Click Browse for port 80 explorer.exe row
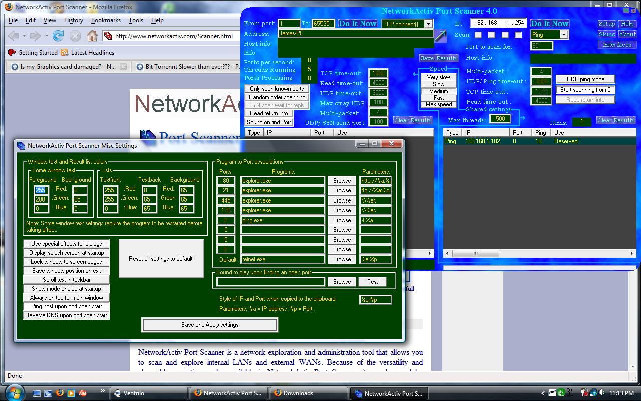641x401 pixels. (342, 181)
